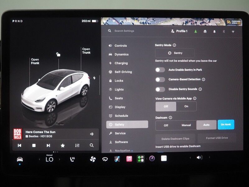This screenshot has width=249, height=187.
Task: Open the Profile 1 driver profile menu
Action: coord(179,31)
